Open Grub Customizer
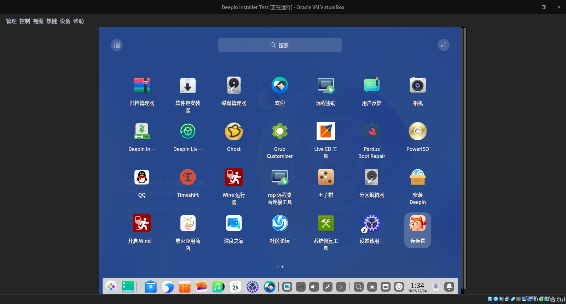This screenshot has width=566, height=304. (x=280, y=131)
